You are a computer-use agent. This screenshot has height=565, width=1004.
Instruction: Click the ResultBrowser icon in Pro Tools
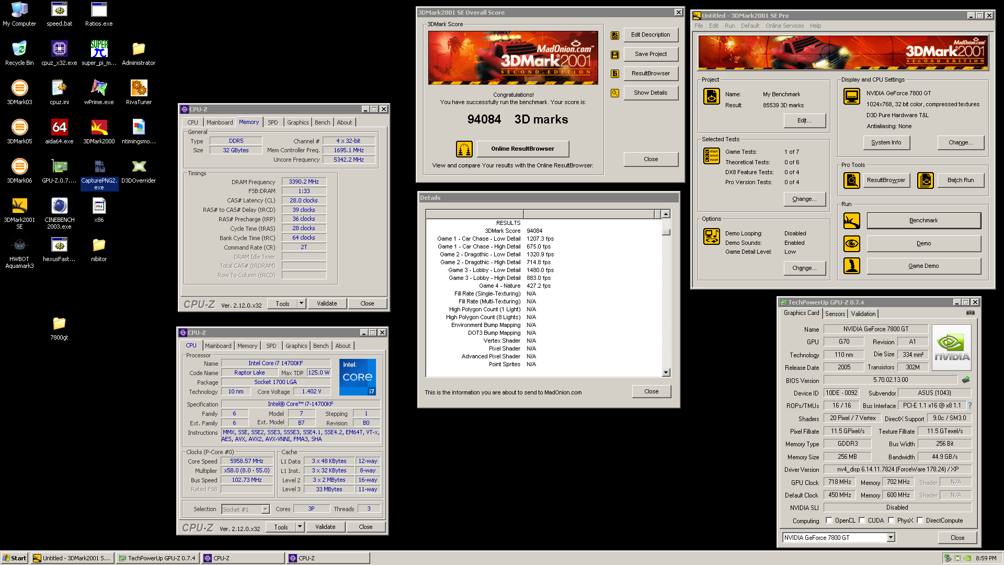tap(852, 180)
